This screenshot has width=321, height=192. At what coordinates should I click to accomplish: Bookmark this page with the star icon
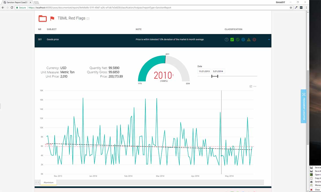pos(291,8)
